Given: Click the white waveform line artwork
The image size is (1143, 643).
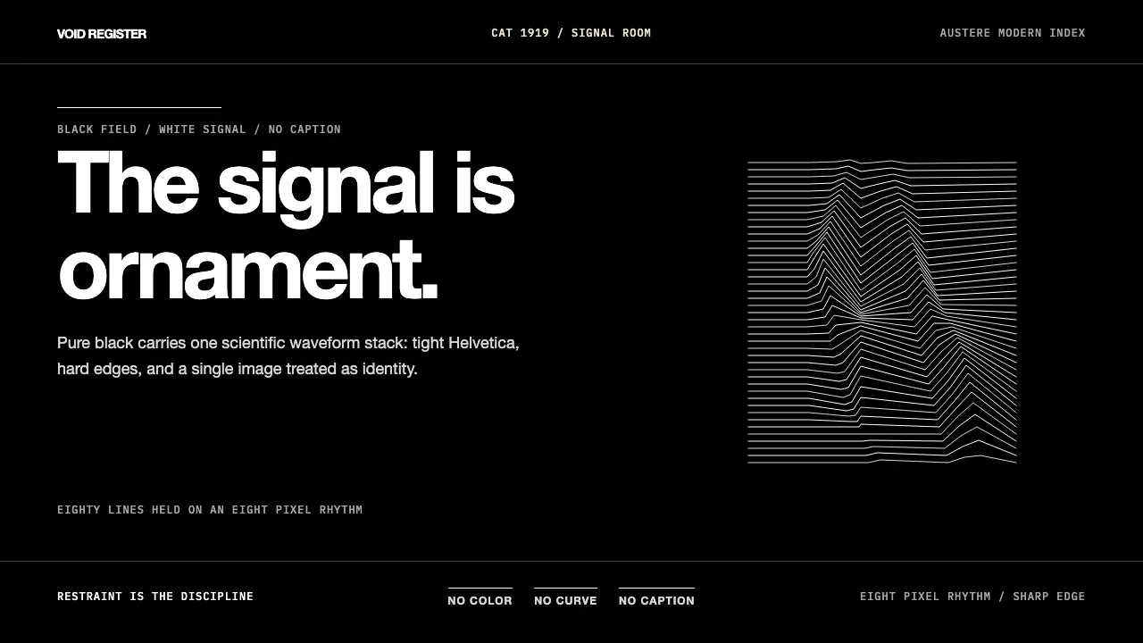Looking at the screenshot, I should 882,312.
